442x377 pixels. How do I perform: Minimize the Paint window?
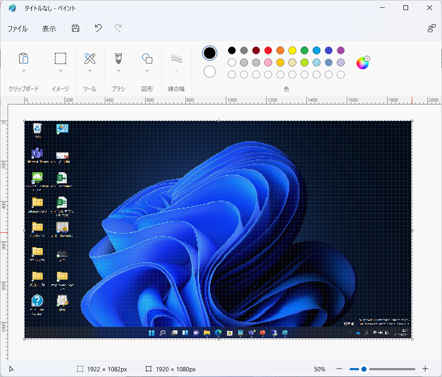382,8
